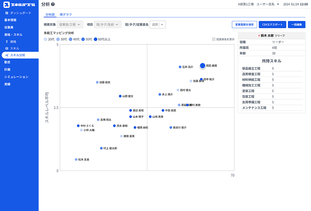Viewport: 311px width, 211px height.
Task: Click the スキルパズル logo icon
Action: click(x=6, y=5)
